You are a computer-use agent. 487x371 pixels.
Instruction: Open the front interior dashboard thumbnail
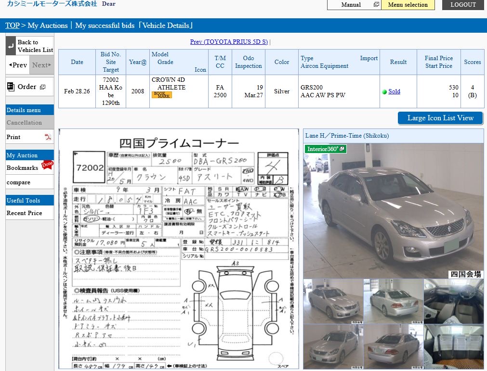pyautogui.click(x=453, y=301)
